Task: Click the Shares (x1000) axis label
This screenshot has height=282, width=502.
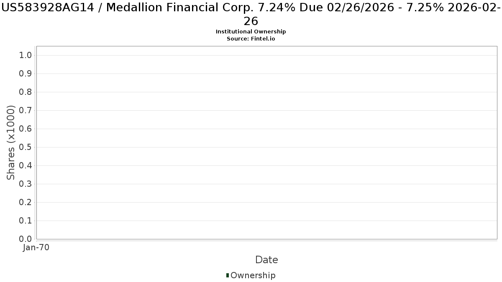Action: click(11, 142)
